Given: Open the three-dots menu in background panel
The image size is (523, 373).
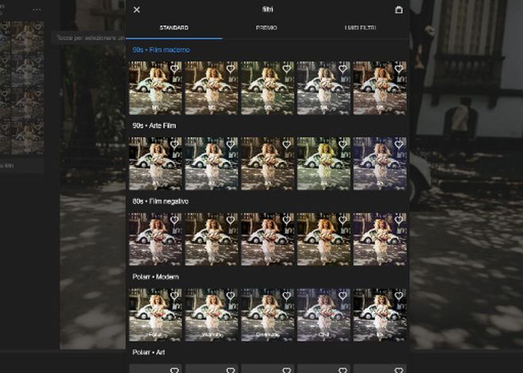Looking at the screenshot, I should point(37,10).
